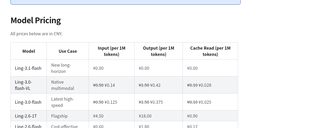Click the input price cell showing ¥0.14

point(112,85)
